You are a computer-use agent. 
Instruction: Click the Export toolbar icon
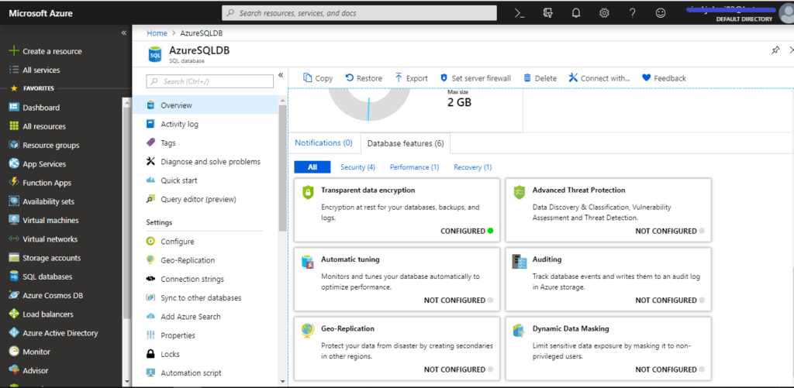coord(399,78)
